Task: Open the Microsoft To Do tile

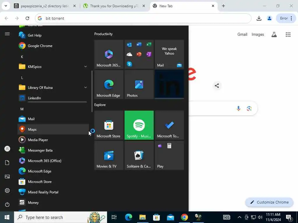Action: [x=169, y=125]
